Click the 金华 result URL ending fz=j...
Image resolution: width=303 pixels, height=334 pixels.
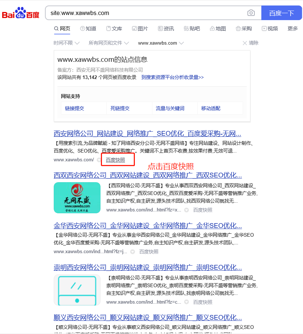90,252
